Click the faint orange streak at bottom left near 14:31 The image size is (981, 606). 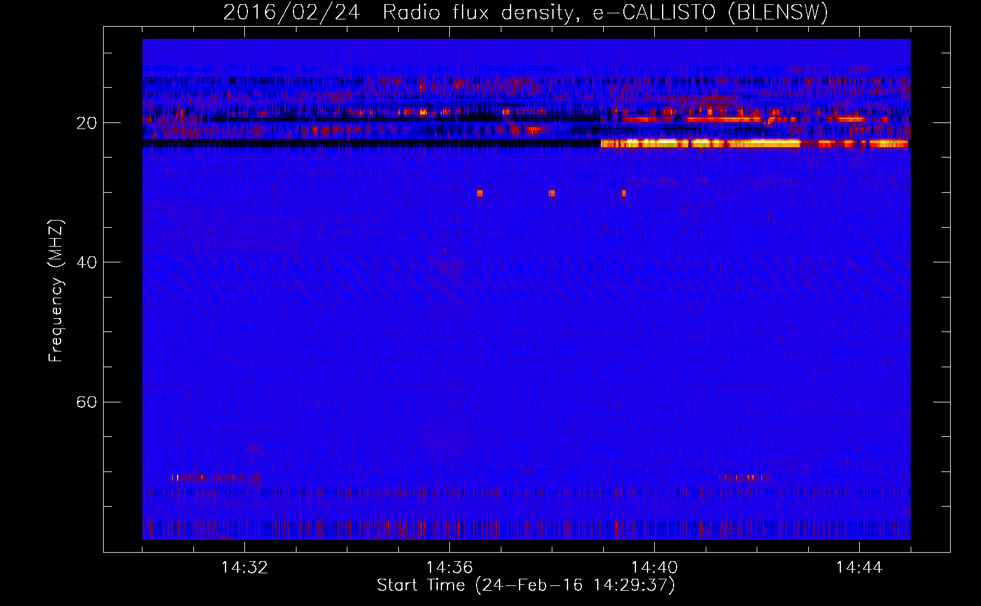click(x=215, y=478)
